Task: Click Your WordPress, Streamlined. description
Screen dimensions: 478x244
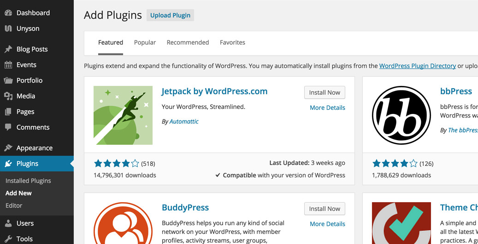Action: [203, 107]
